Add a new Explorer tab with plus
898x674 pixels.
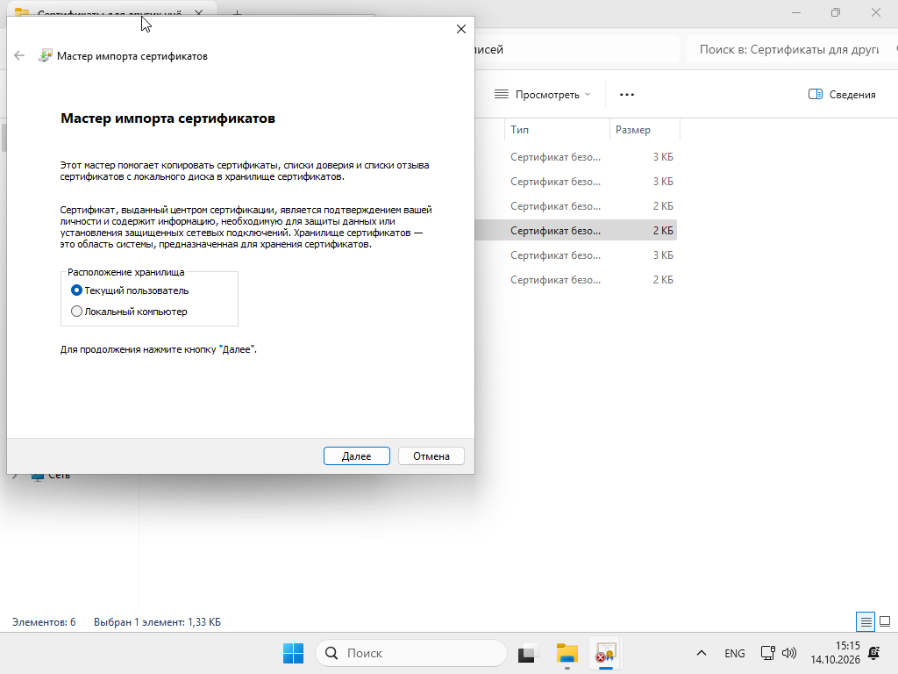pyautogui.click(x=237, y=12)
